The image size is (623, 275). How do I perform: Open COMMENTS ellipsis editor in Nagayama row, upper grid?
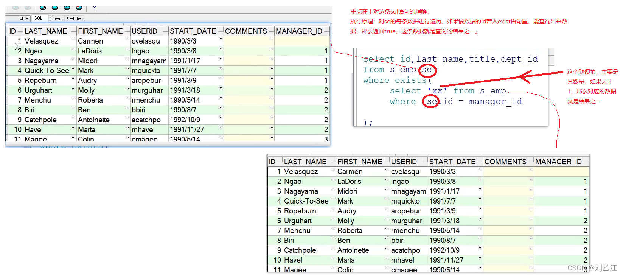point(272,58)
